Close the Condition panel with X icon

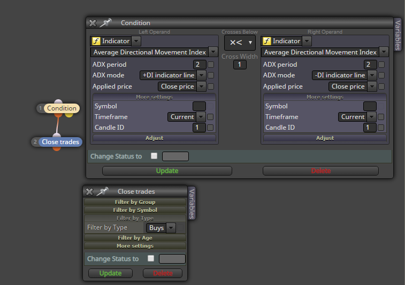[x=93, y=23]
